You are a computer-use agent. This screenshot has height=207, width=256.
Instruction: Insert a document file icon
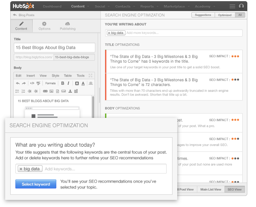coord(58,91)
